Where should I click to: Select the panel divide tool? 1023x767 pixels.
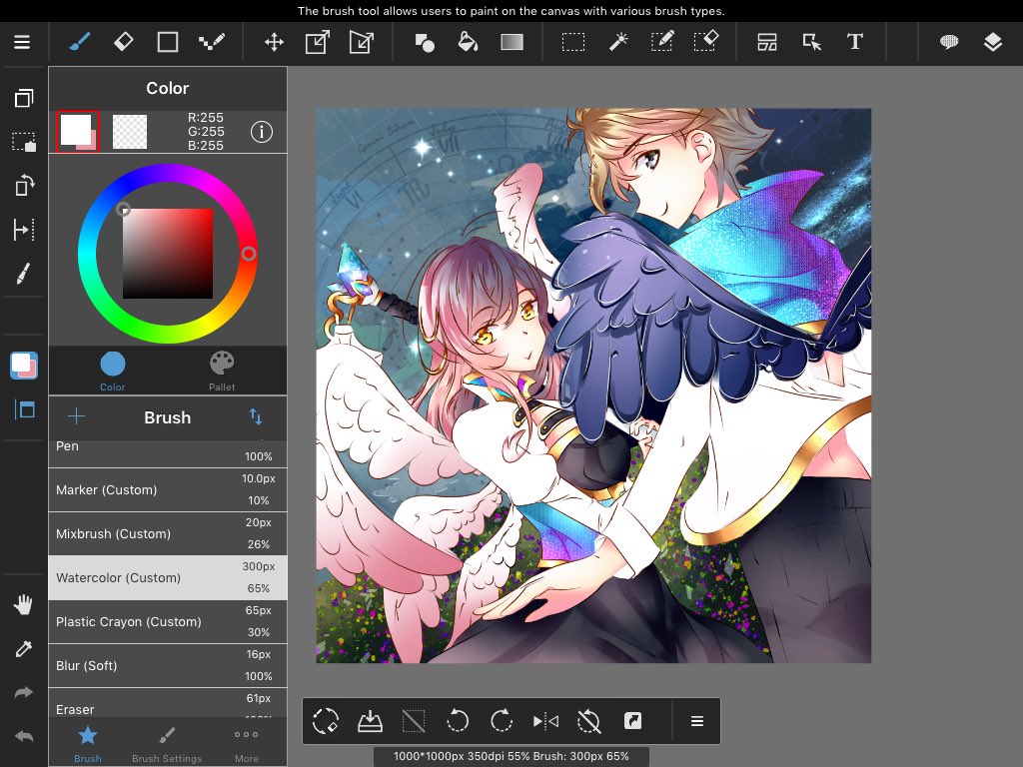pos(767,42)
